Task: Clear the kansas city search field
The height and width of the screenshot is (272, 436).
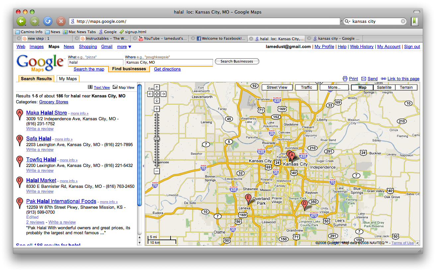Action: tap(403, 21)
